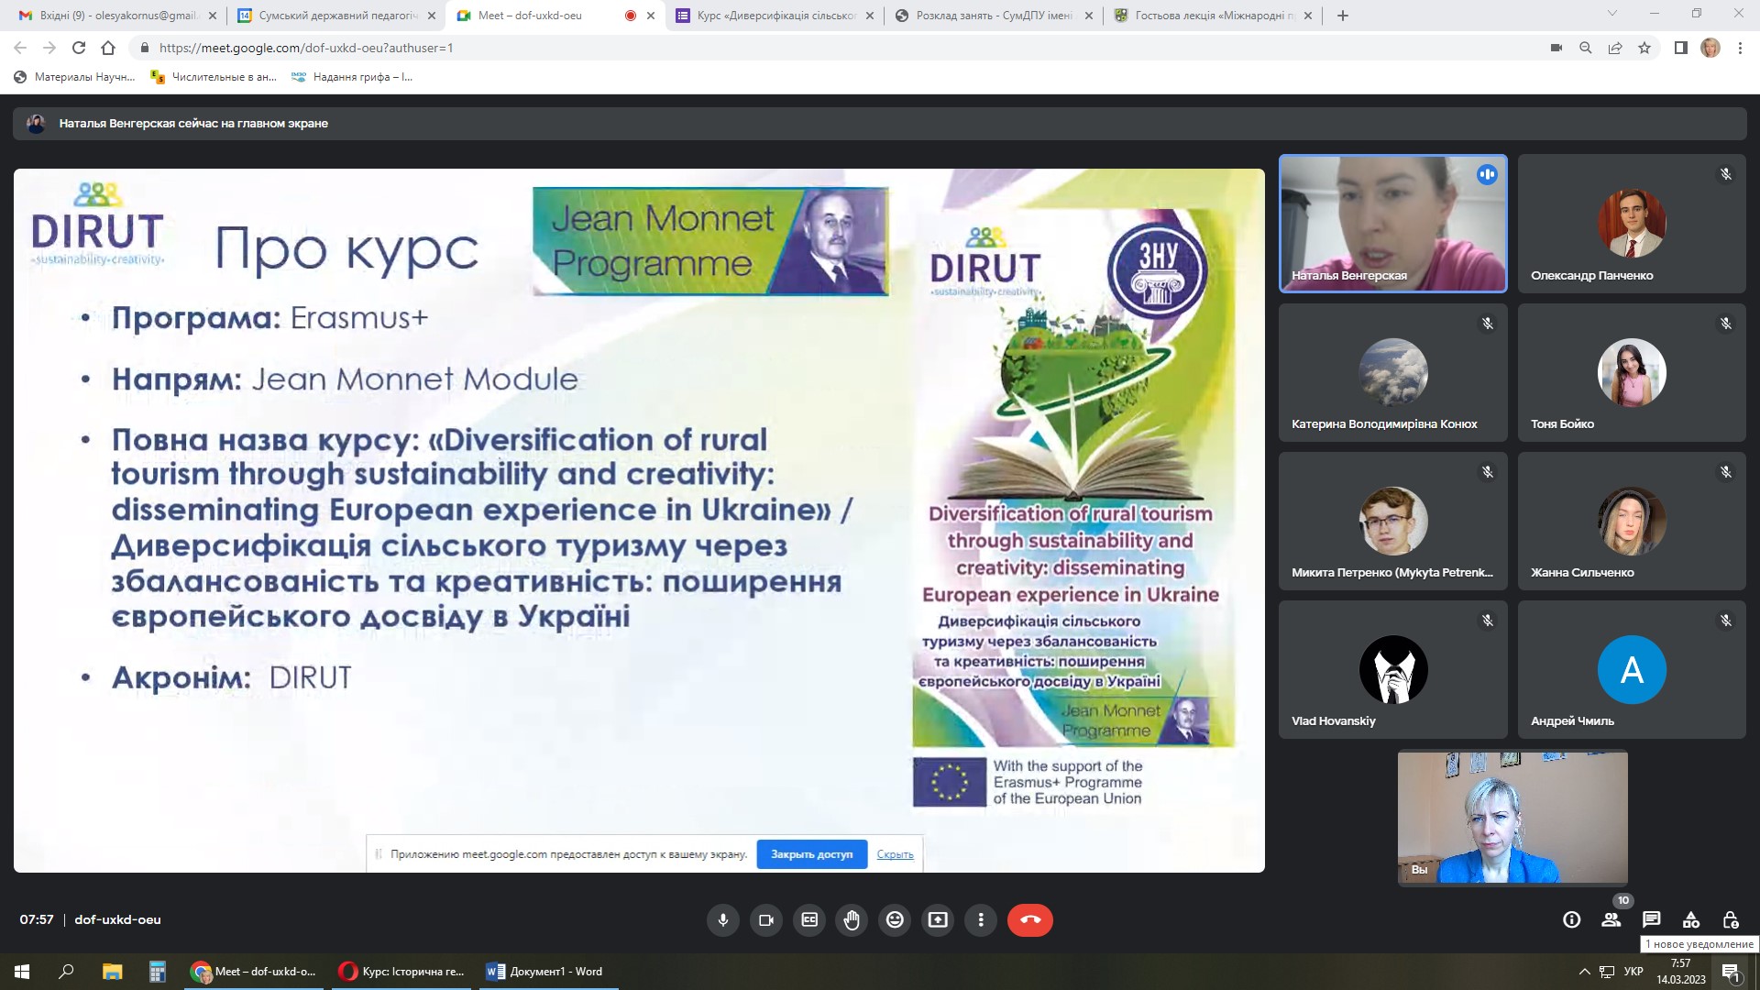Viewport: 1760px width, 990px height.
Task: Show the participants people panel
Action: [1611, 919]
